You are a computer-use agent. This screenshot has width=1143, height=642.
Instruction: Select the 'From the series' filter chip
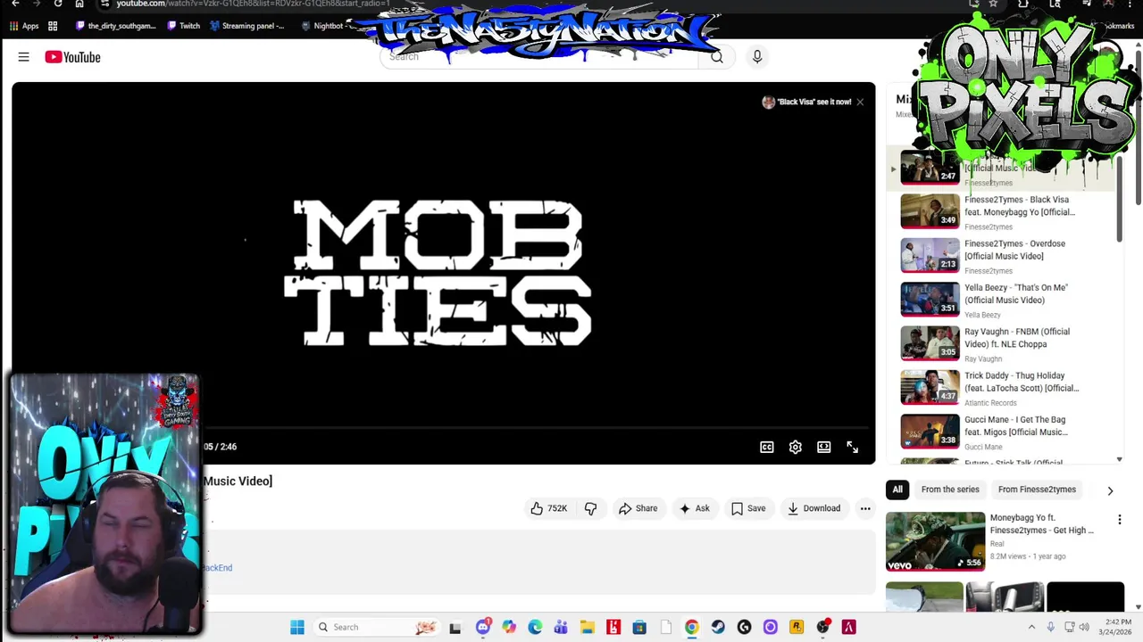(950, 490)
